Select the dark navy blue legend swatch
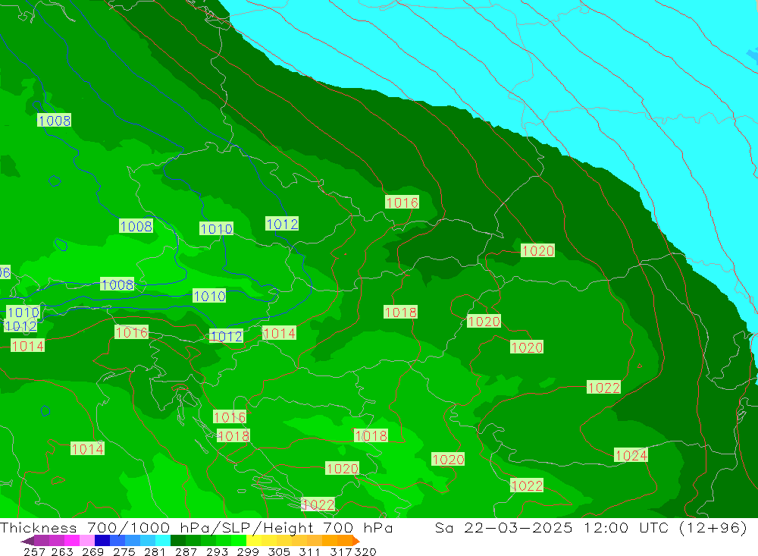Viewport: 758px width, 556px height. [102, 540]
